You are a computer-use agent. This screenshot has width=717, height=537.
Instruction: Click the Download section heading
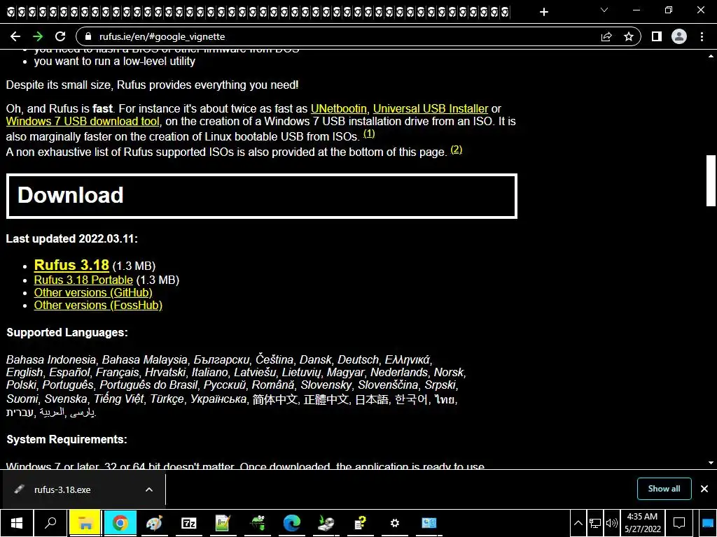click(x=70, y=195)
